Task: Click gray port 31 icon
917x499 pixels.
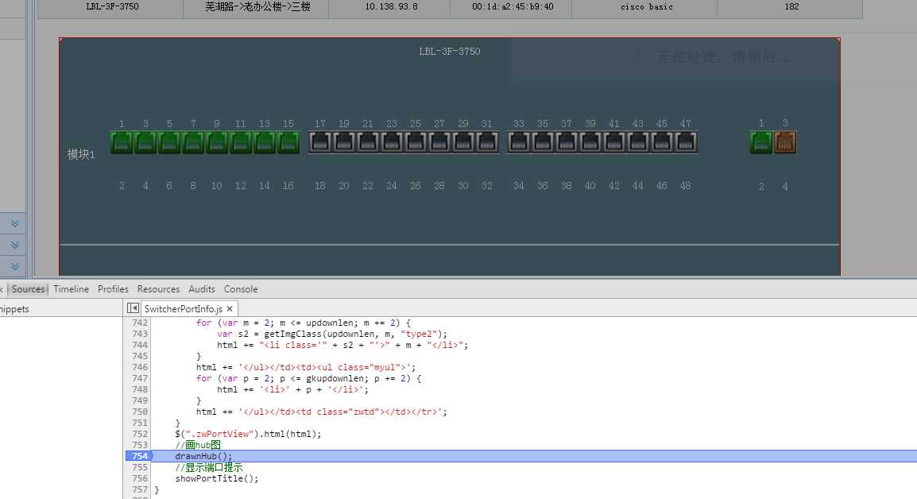Action: 487,142
